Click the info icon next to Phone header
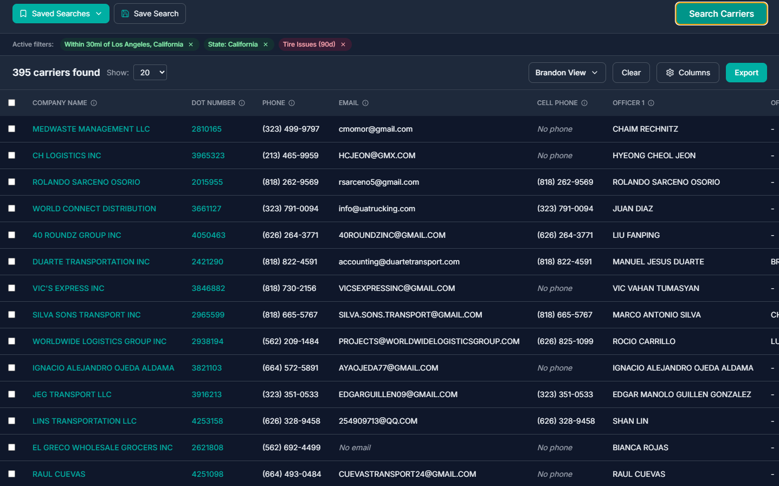 292,103
